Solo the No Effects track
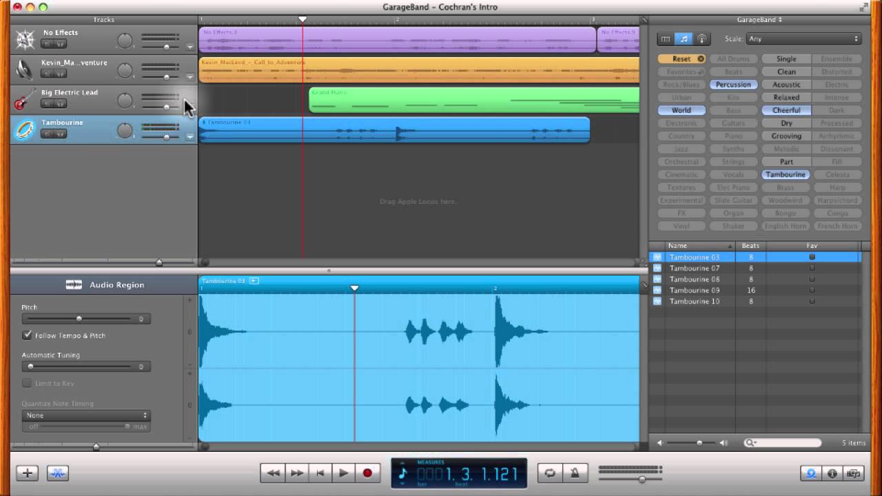 coord(60,43)
